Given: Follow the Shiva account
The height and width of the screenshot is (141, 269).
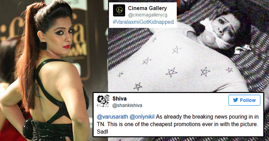Looking at the screenshot, I should click(244, 100).
